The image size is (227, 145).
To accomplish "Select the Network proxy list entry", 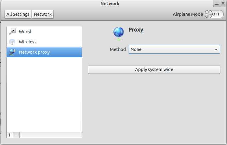I will (x=44, y=52).
